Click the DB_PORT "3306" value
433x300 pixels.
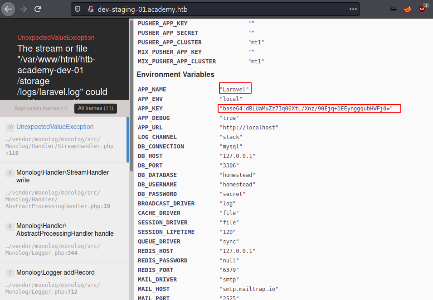[x=229, y=166]
